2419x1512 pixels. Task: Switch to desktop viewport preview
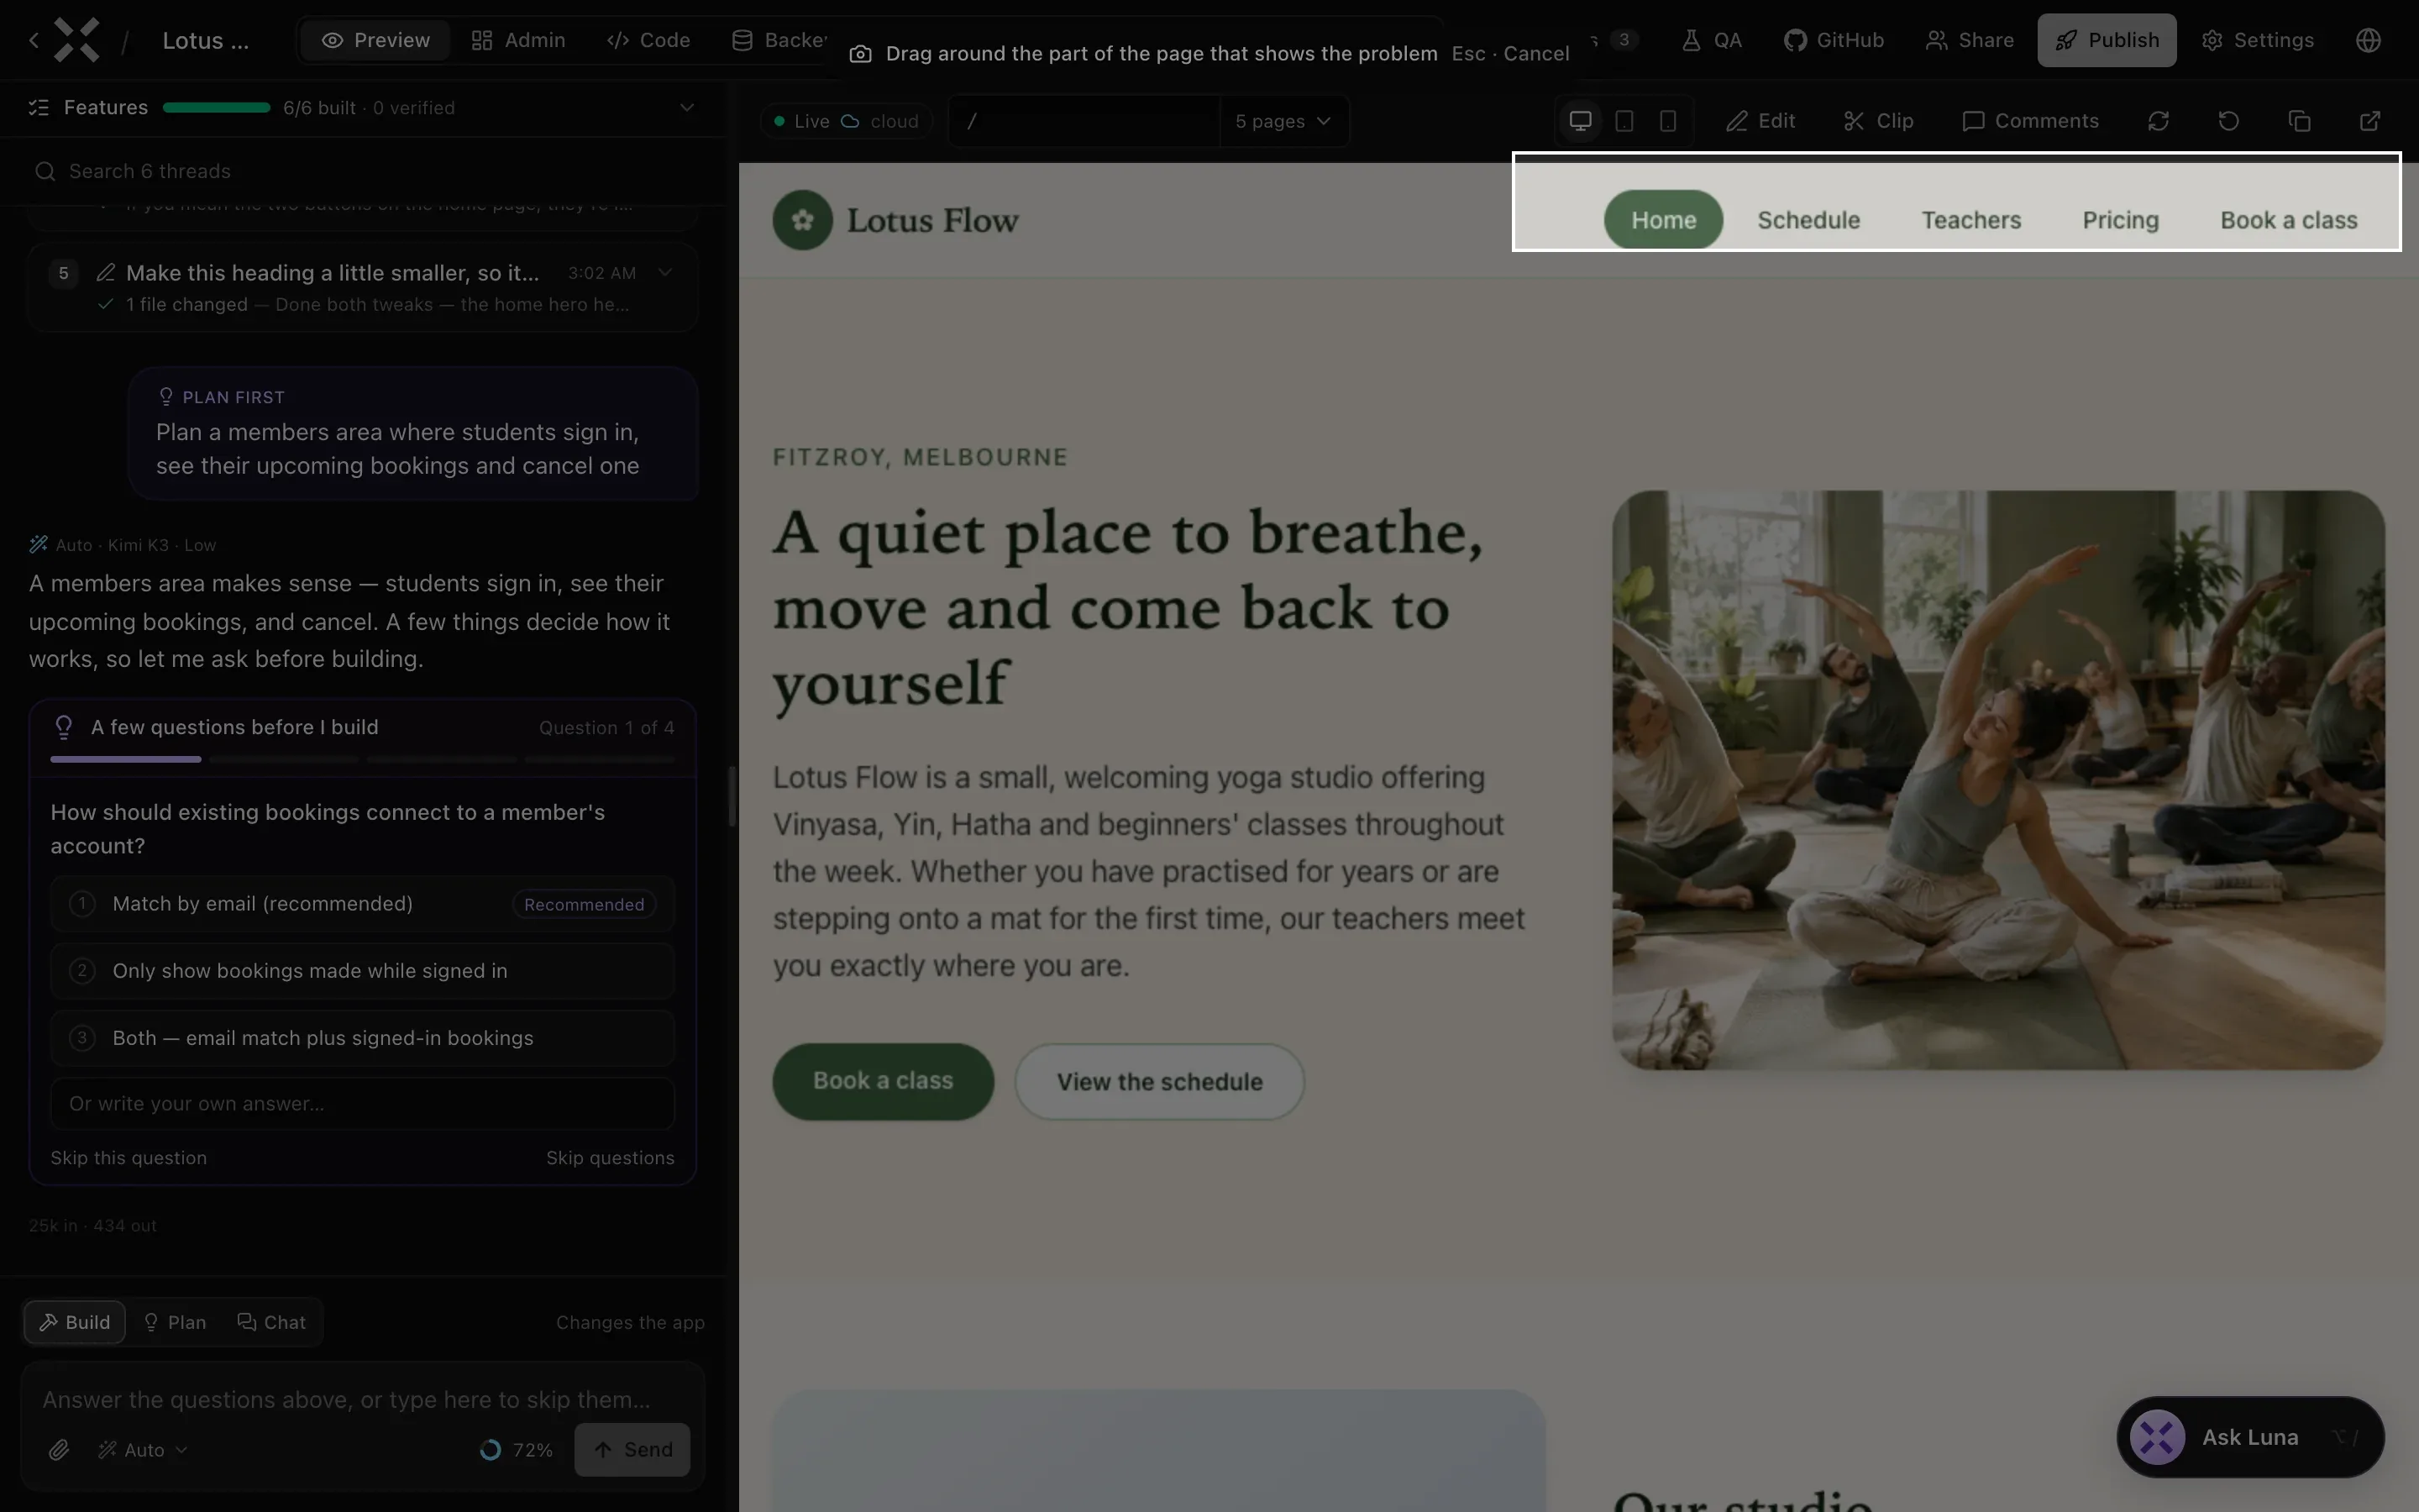1581,121
